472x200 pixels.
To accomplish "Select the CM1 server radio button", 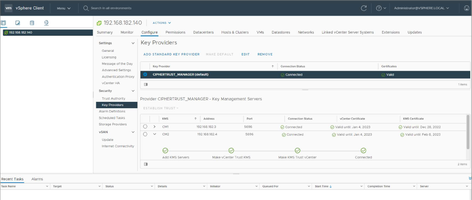I will (145, 127).
